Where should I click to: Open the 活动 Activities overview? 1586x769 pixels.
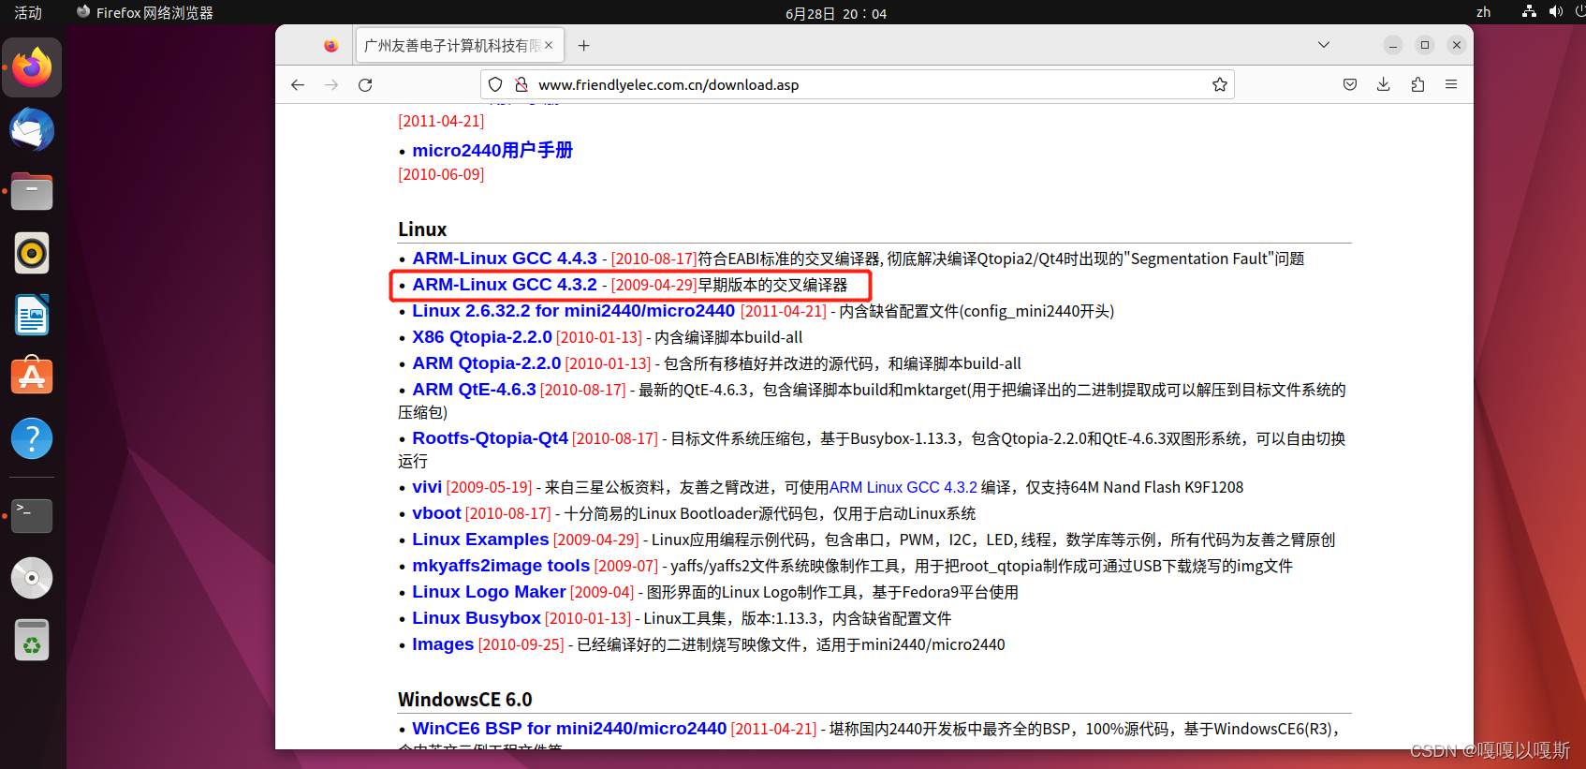point(28,12)
